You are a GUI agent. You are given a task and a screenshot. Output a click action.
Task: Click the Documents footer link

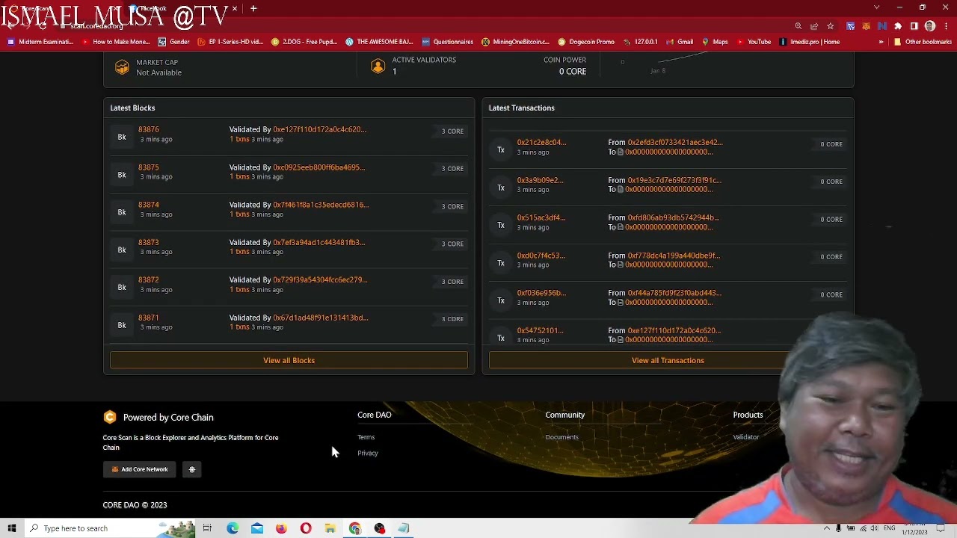pyautogui.click(x=562, y=437)
